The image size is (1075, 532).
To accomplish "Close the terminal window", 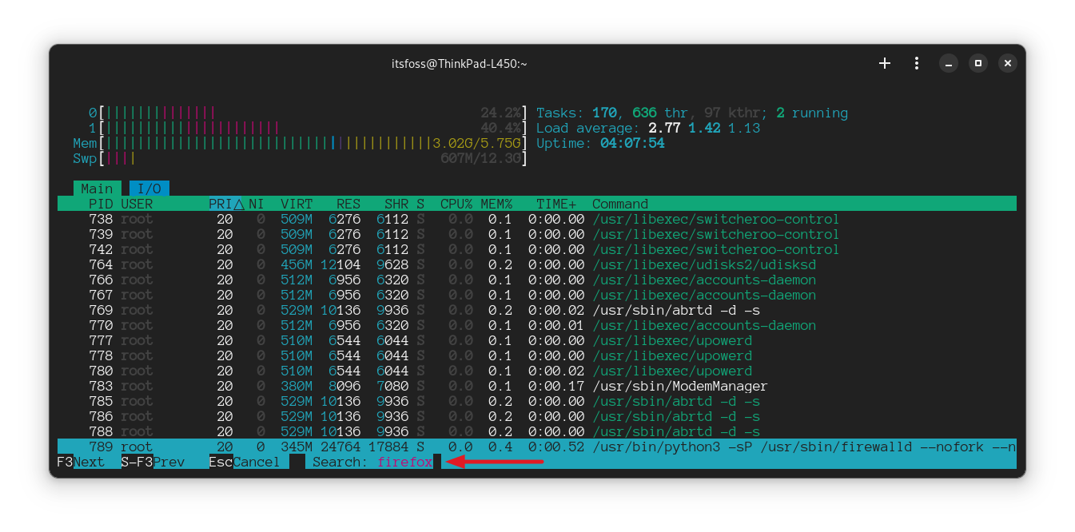I will pyautogui.click(x=1008, y=63).
